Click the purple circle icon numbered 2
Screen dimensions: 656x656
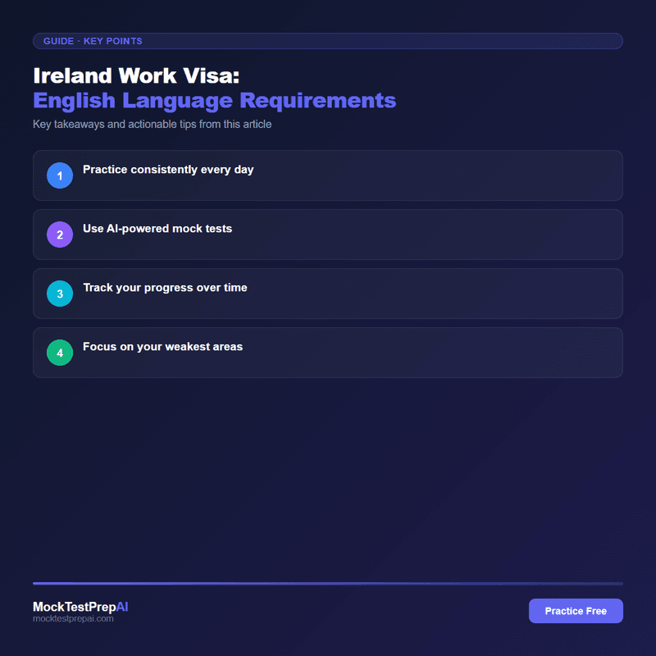point(59,235)
